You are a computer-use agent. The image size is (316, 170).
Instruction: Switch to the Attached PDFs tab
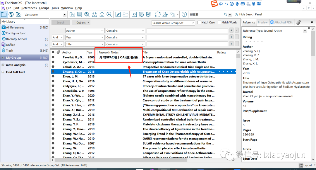(281, 22)
